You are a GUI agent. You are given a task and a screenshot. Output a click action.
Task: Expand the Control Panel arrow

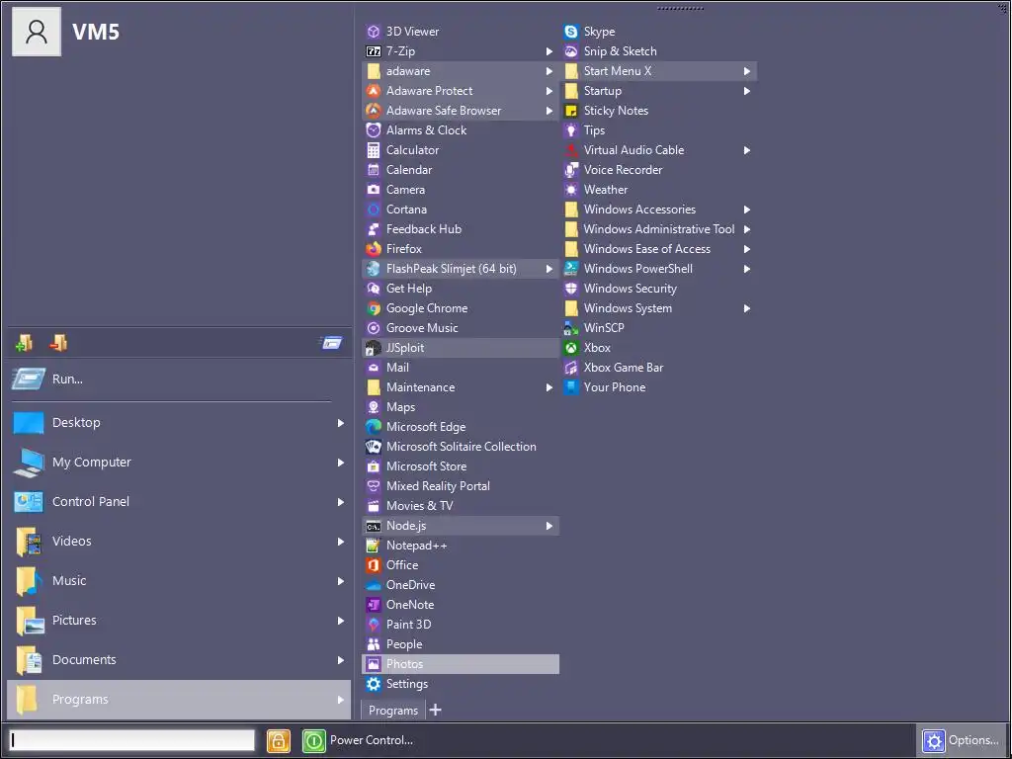click(341, 501)
